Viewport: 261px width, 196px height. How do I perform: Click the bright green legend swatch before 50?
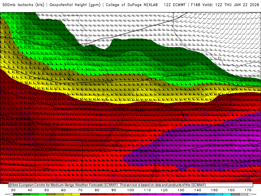42,194
